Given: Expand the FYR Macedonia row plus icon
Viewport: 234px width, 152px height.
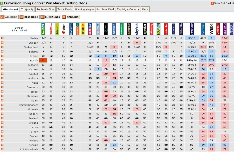Looking at the screenshot, I should [x=2, y=149].
